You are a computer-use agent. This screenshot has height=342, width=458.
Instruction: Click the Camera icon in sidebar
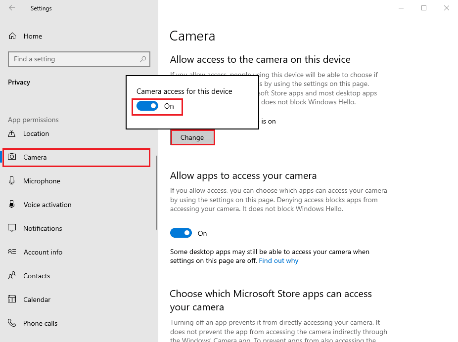click(12, 157)
